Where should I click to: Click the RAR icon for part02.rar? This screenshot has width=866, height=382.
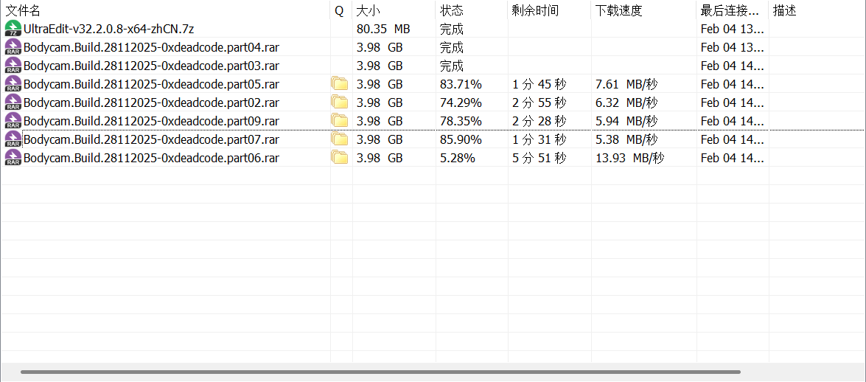pyautogui.click(x=13, y=103)
